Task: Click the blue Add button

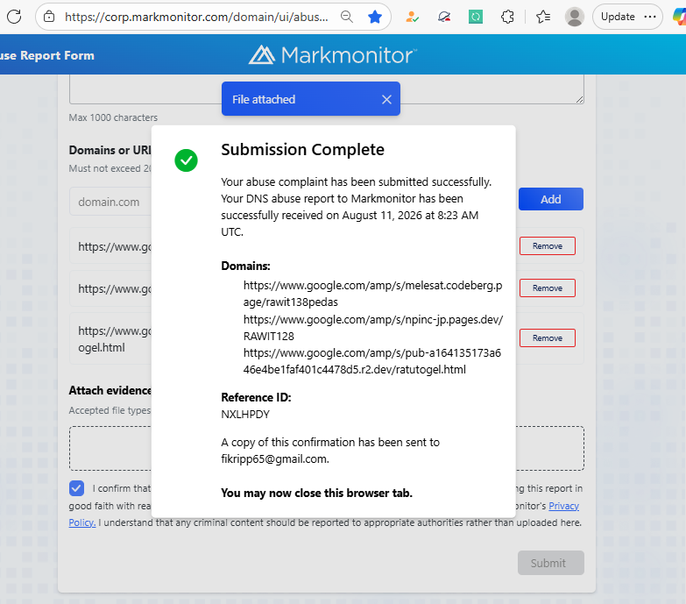Action: pos(551,199)
